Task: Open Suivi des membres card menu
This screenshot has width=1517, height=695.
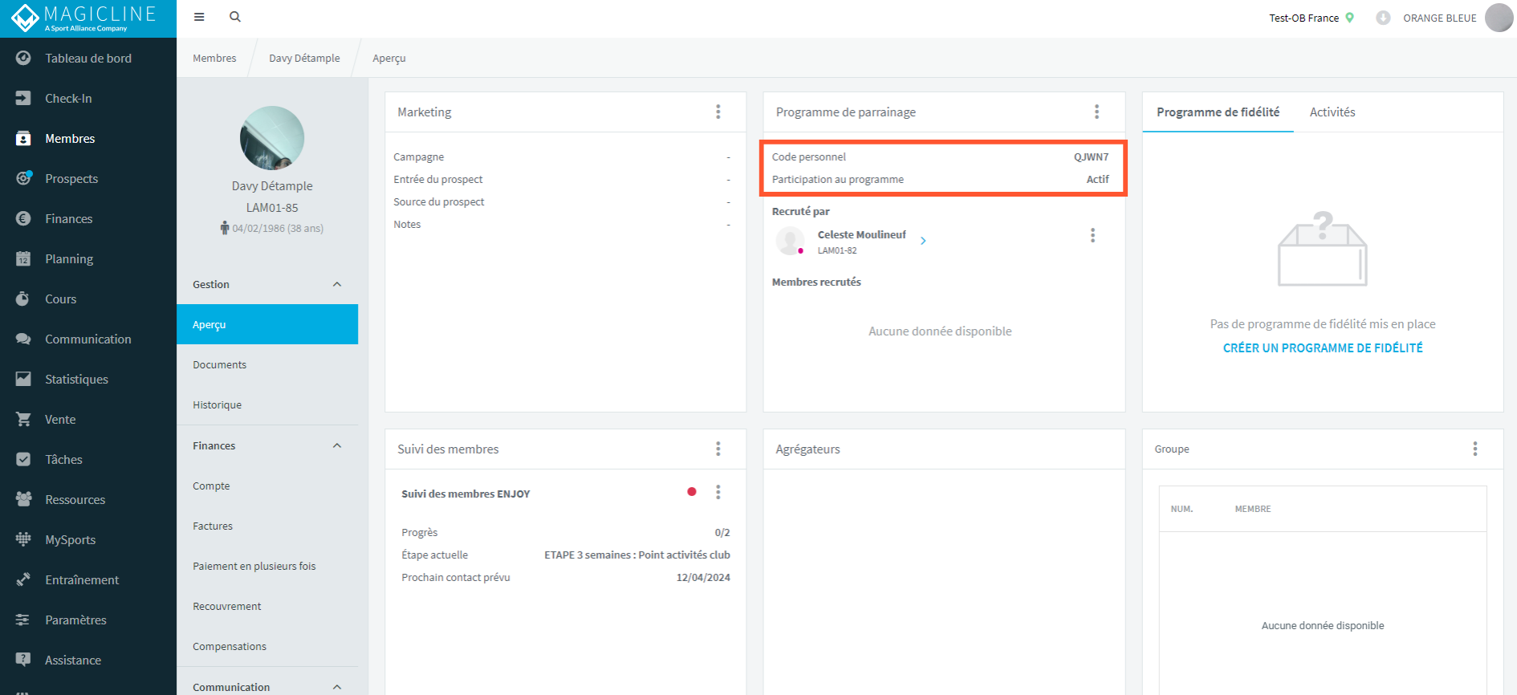Action: point(718,449)
